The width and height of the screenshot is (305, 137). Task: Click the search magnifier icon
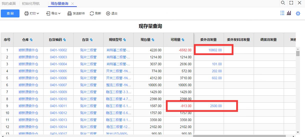click(x=283, y=3)
